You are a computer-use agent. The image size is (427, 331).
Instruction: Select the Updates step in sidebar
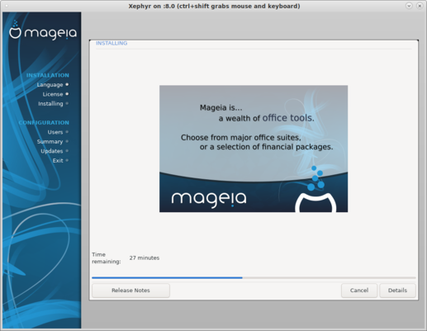tap(52, 151)
